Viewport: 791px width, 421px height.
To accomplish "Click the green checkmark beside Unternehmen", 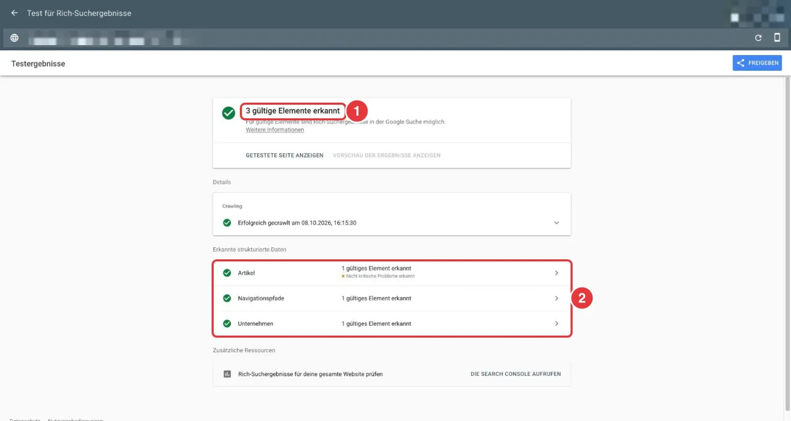I will (x=227, y=324).
